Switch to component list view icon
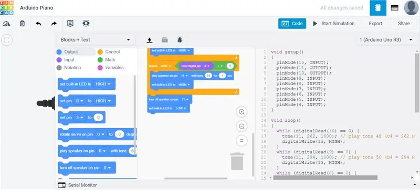Screen dimensions: 420x190 (x=395, y=8)
